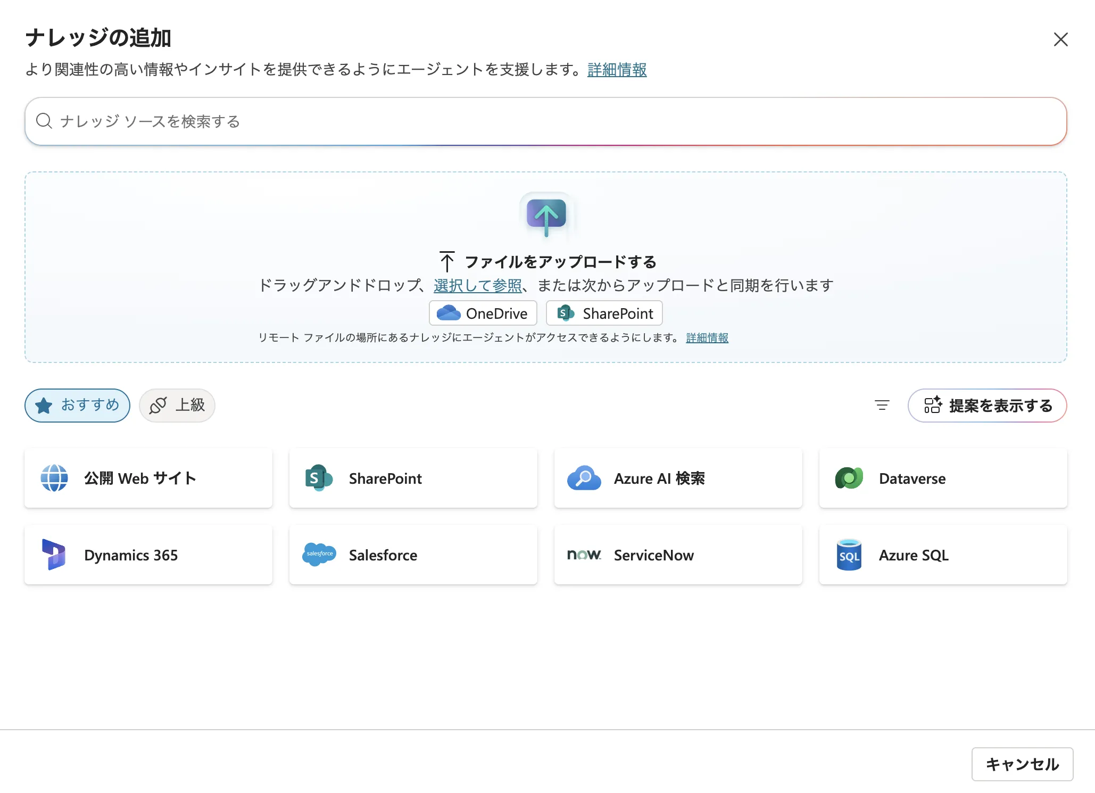This screenshot has width=1095, height=793.
Task: Upload files from OneDrive
Action: click(483, 313)
